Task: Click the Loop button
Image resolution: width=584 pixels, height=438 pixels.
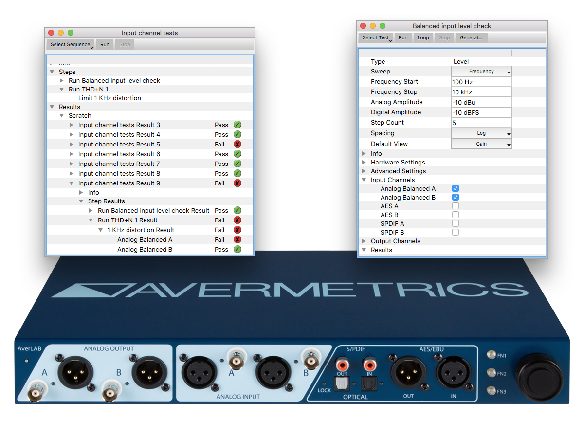Action: [423, 37]
